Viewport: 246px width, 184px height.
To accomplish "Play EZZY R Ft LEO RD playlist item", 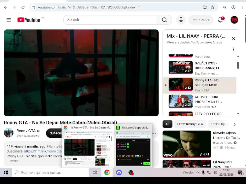I will (x=200, y=113).
